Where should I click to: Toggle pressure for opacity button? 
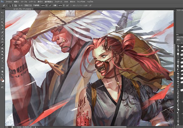[x=50, y=5]
